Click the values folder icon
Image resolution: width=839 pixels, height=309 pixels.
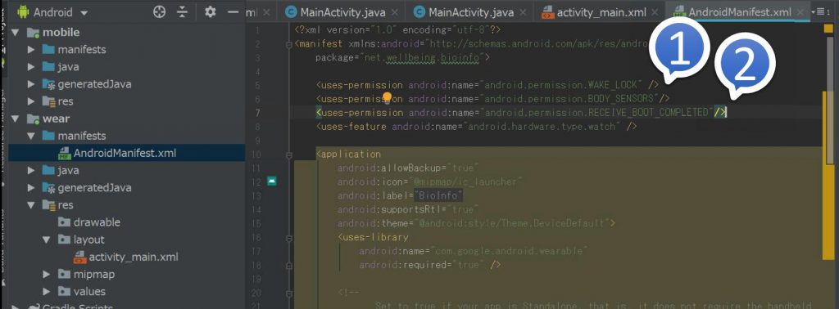coord(64,291)
